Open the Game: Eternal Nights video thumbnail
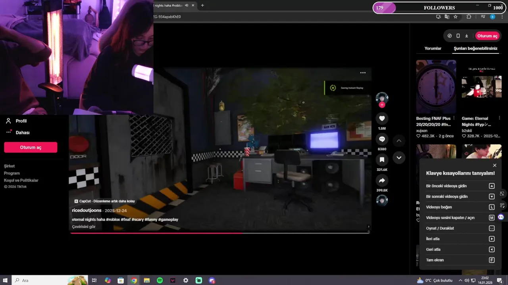508x285 pixels. 481,87
